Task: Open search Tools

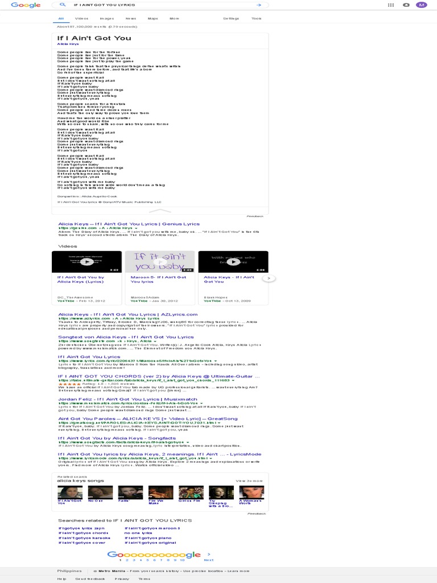Action: 257,18
